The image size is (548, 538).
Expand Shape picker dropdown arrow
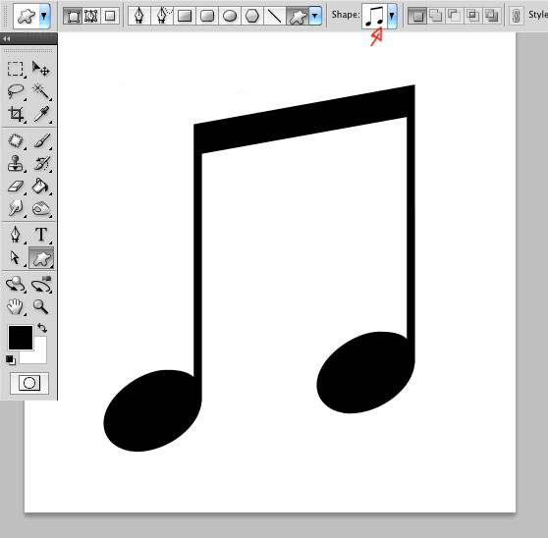click(392, 16)
